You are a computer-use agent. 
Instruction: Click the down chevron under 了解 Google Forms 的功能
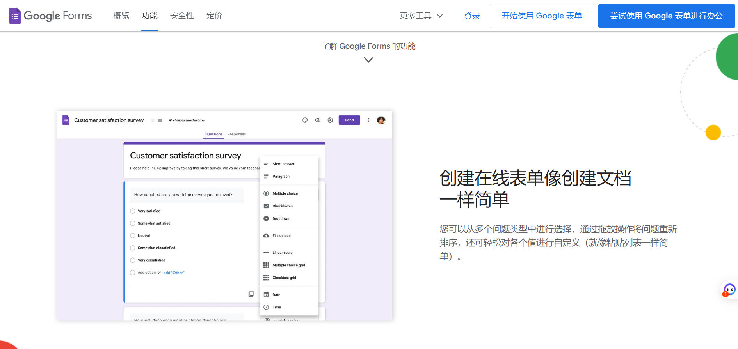coord(368,60)
